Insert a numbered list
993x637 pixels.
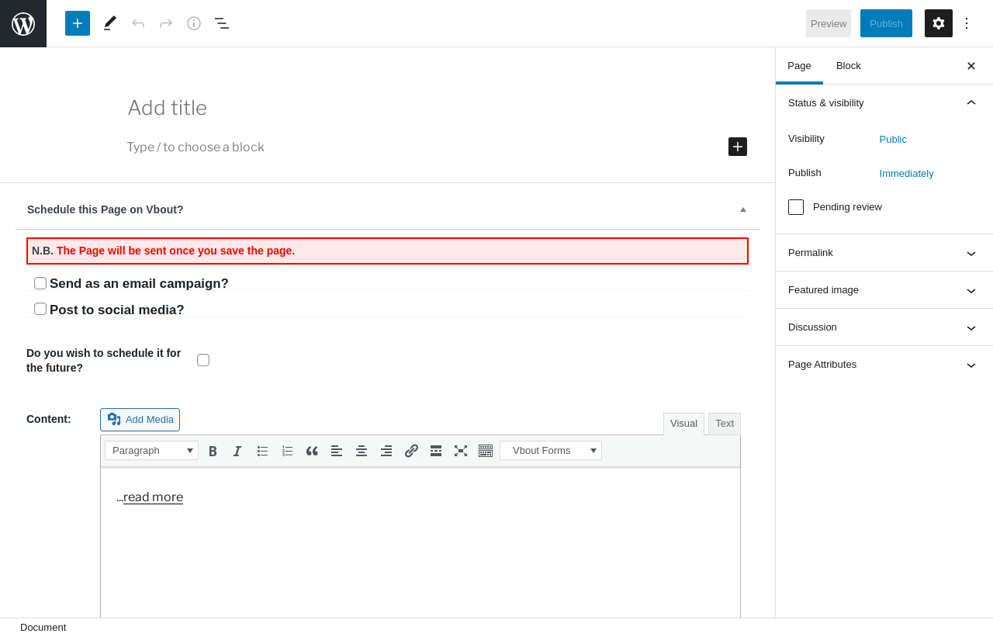point(287,451)
